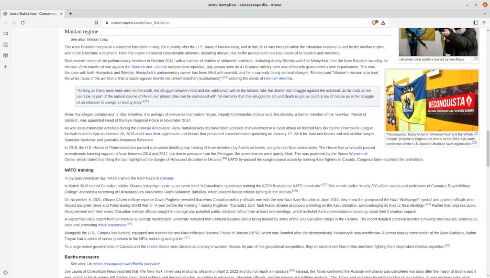
Task: Follow the 'Maidan coup' see-also link
Action: pos(97,39)
